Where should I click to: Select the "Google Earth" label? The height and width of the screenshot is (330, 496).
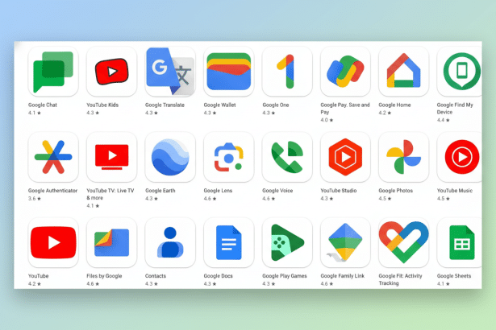(160, 191)
